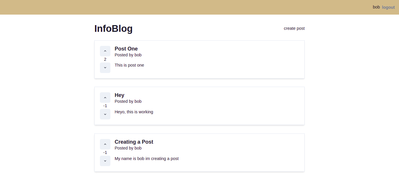Downvote the 'Post One' post

click(105, 68)
